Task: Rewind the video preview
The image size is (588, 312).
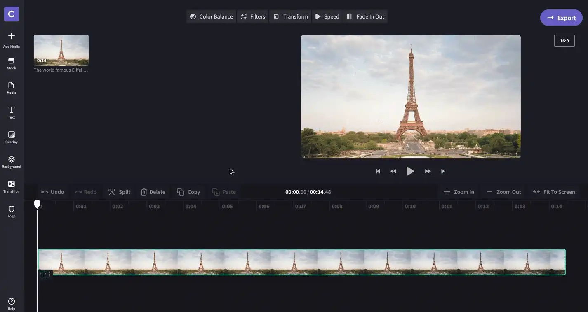Action: [x=393, y=171]
